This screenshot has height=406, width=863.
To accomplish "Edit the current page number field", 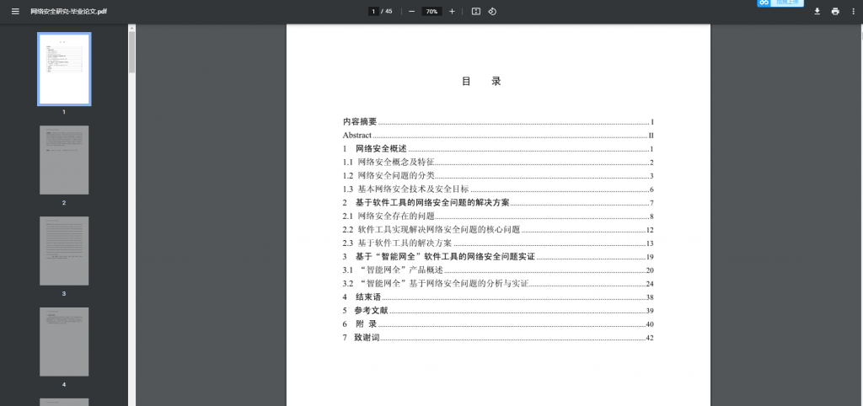I will [x=373, y=11].
